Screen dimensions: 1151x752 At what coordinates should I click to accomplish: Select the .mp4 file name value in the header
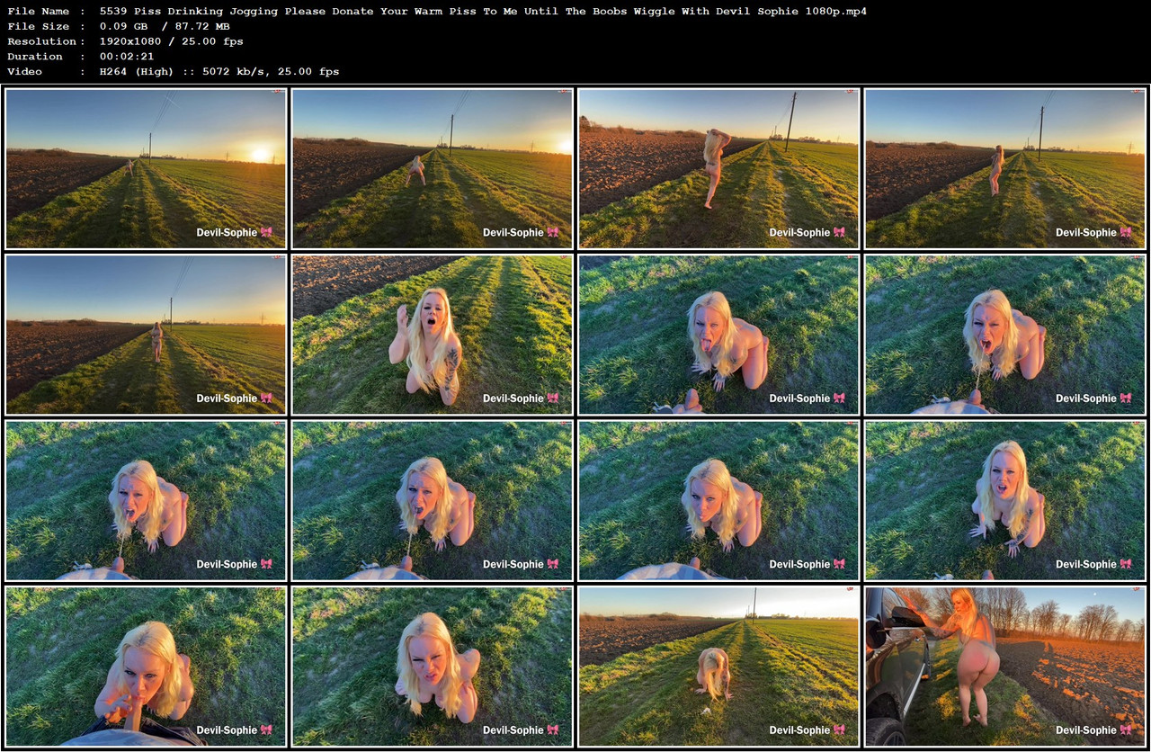(483, 12)
